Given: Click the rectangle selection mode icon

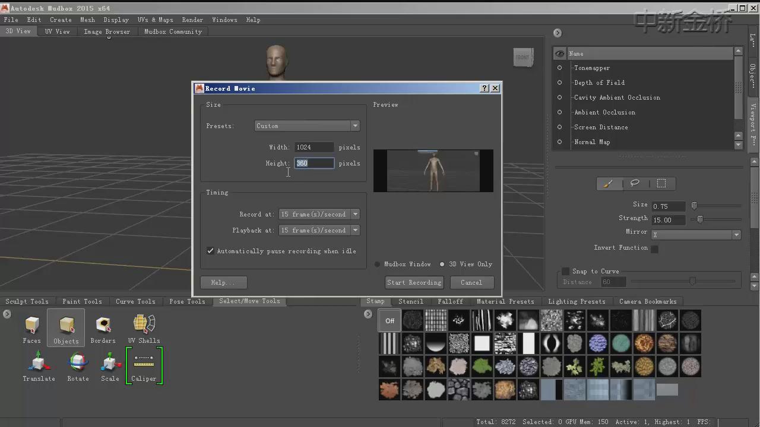Looking at the screenshot, I should (661, 184).
